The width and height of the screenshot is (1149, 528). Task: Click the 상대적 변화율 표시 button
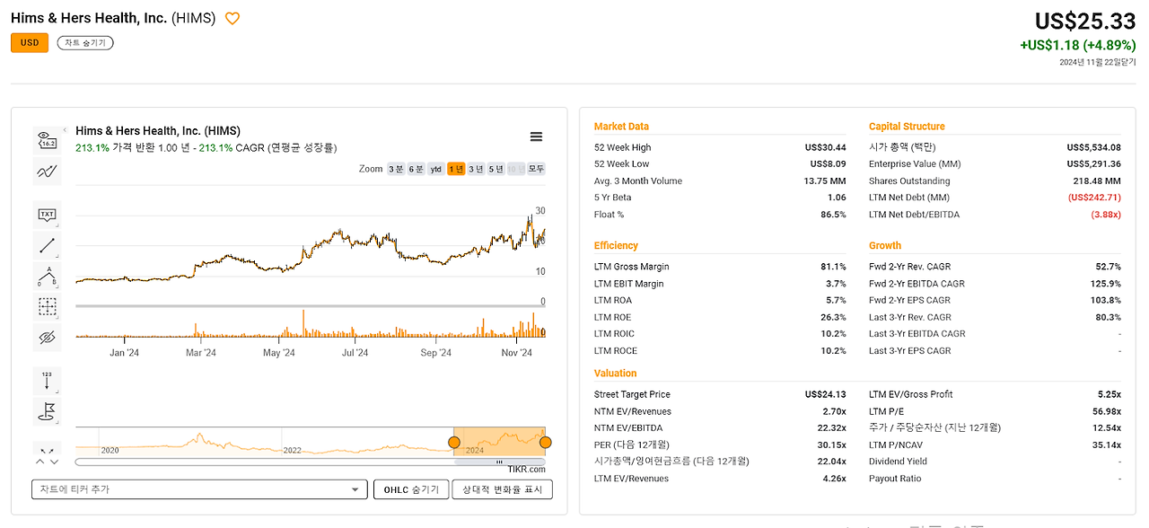[x=502, y=489]
